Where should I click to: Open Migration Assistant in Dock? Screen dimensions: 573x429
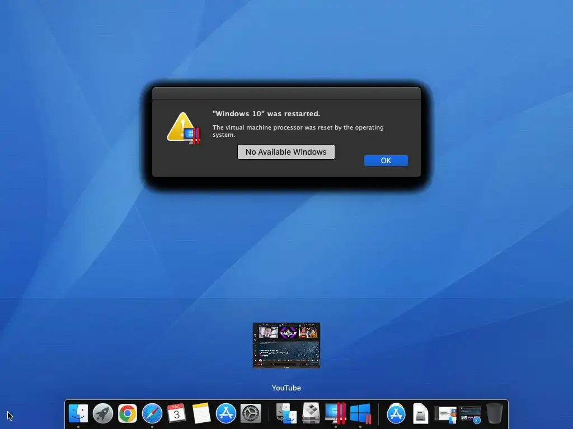tap(286, 413)
